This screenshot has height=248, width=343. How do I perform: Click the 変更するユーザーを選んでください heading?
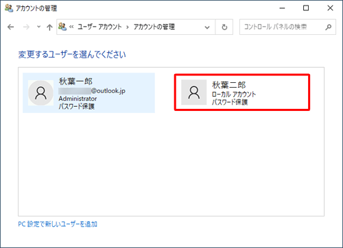(72, 55)
